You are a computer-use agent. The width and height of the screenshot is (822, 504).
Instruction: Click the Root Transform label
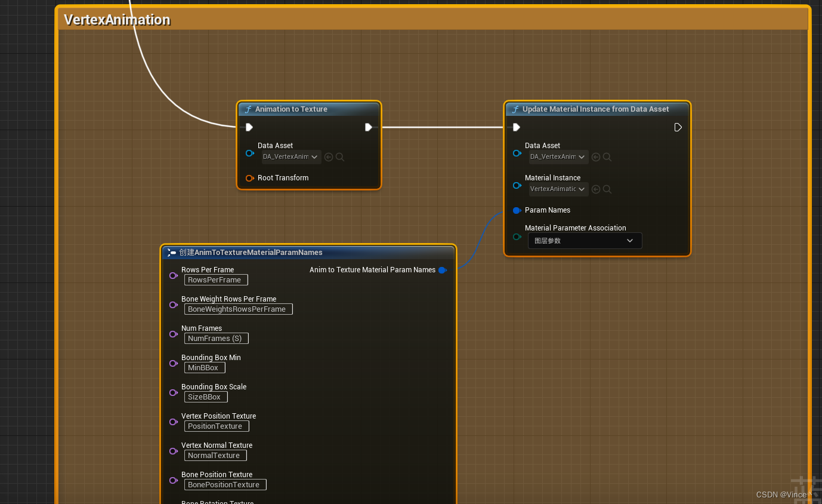283,178
